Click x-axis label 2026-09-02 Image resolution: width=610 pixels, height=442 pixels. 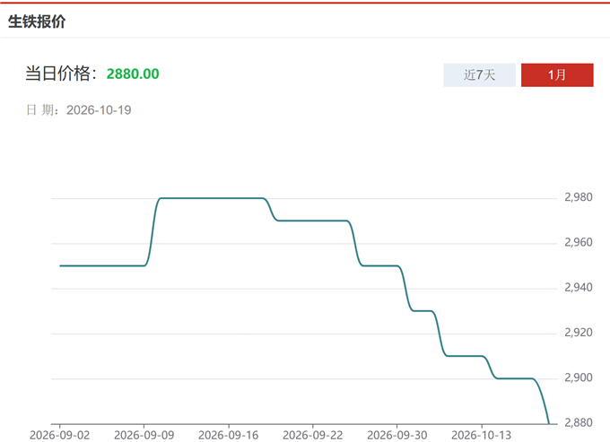click(x=59, y=435)
